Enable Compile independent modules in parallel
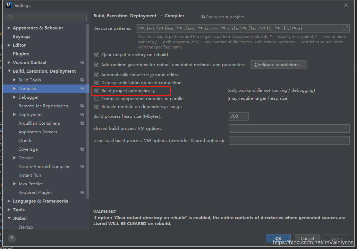The image size is (357, 249). click(x=97, y=98)
